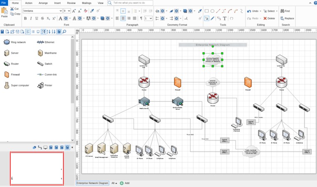Activate the Pointer selection tool
317x187 pixels.
[206, 18]
